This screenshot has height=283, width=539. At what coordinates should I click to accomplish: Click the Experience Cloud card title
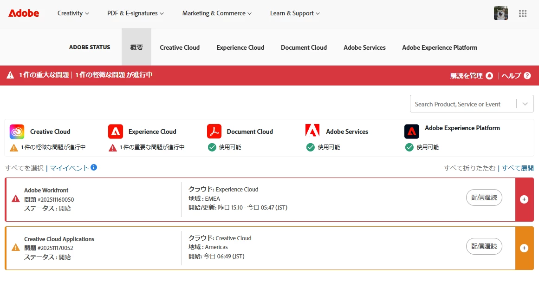point(152,132)
